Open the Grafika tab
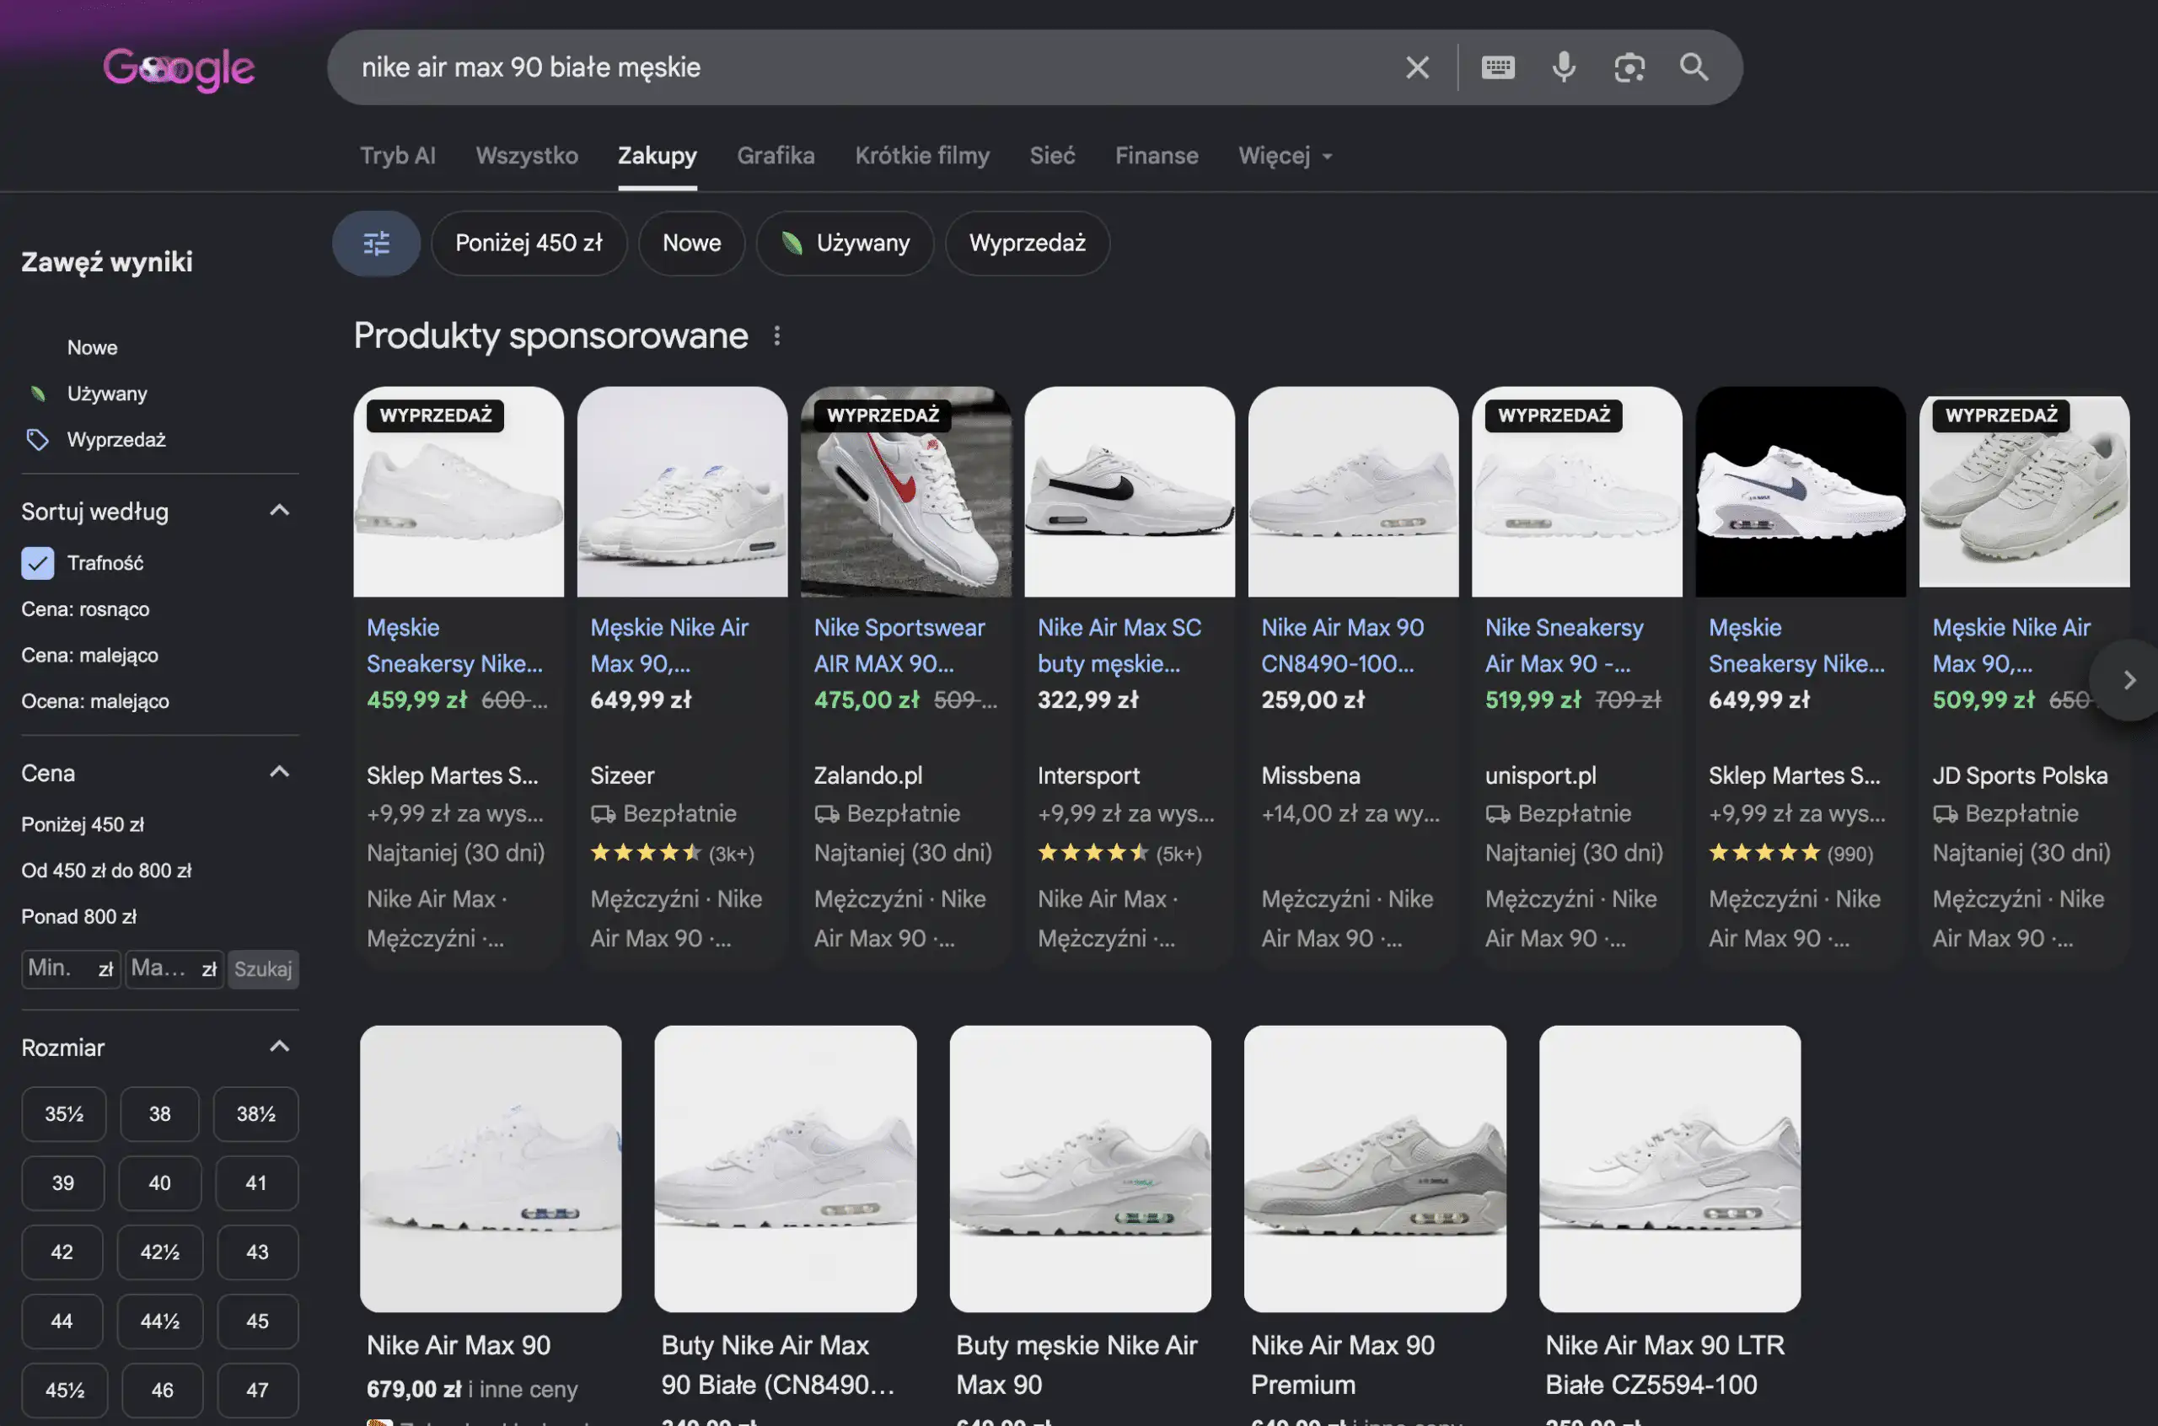The height and width of the screenshot is (1426, 2158). pos(776,156)
